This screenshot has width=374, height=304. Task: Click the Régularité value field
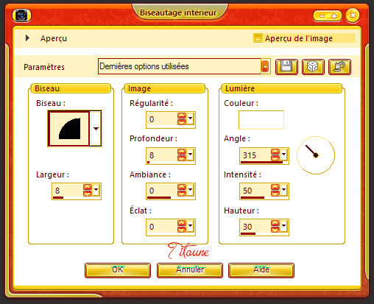(162, 119)
